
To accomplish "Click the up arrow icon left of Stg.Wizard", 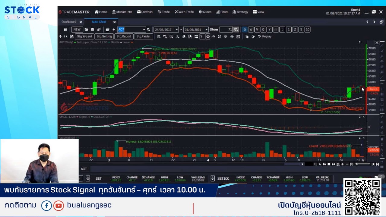I will pos(60,36).
